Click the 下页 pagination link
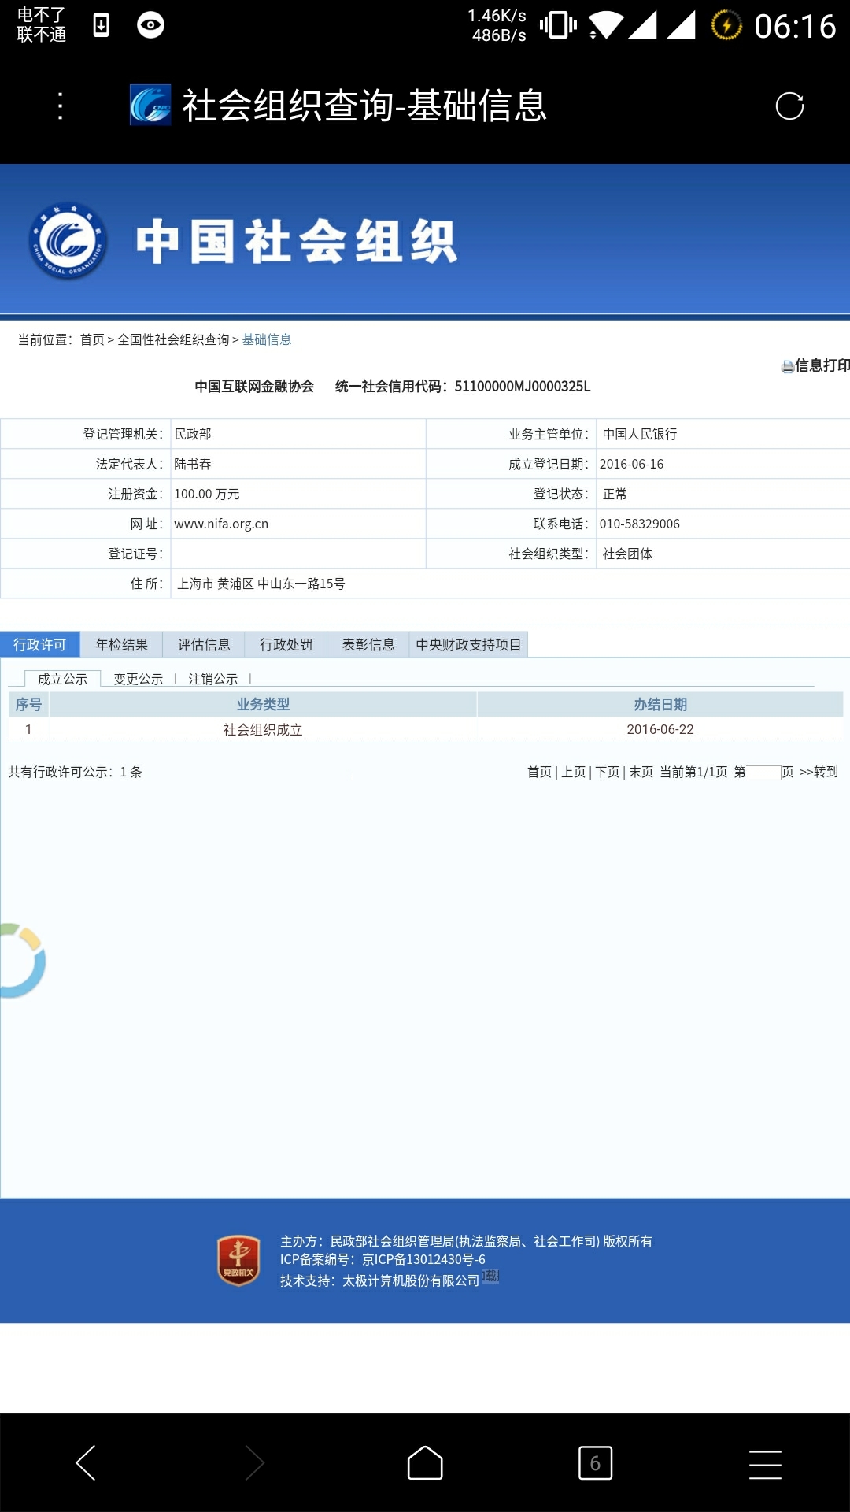 [x=608, y=772]
